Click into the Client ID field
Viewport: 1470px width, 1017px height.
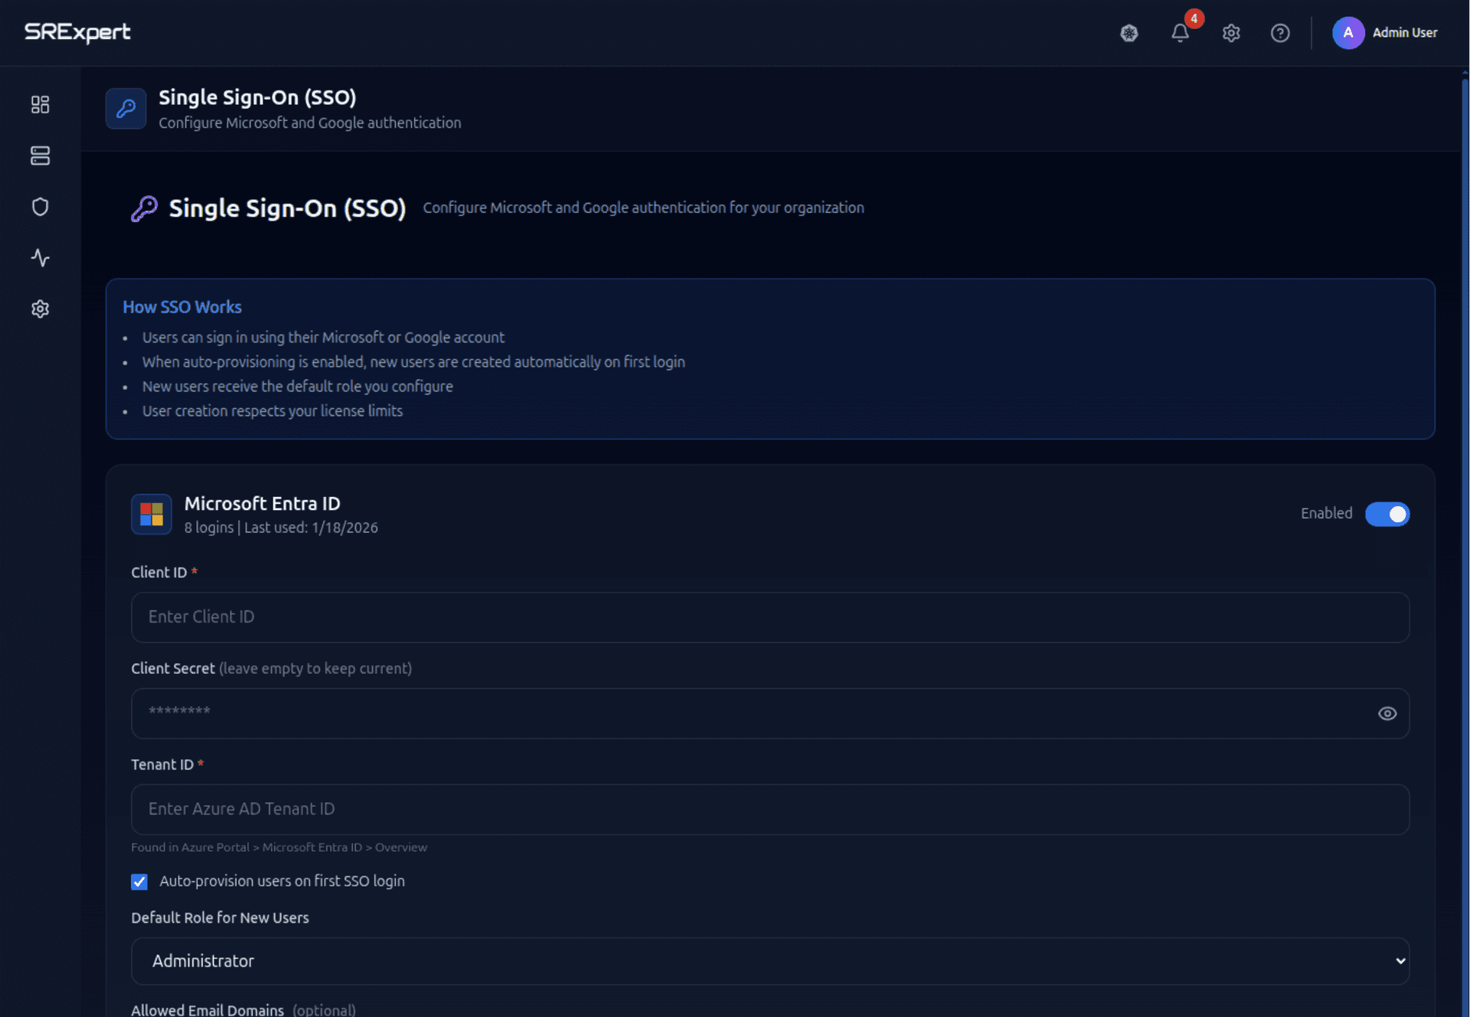pyautogui.click(x=769, y=617)
